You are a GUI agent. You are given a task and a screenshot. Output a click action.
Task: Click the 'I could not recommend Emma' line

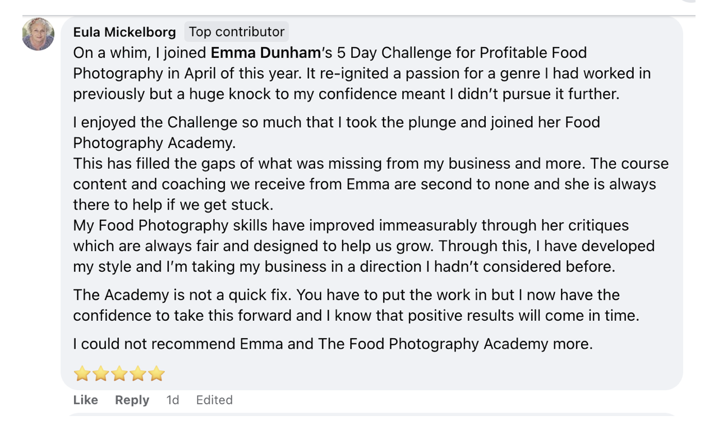333,344
